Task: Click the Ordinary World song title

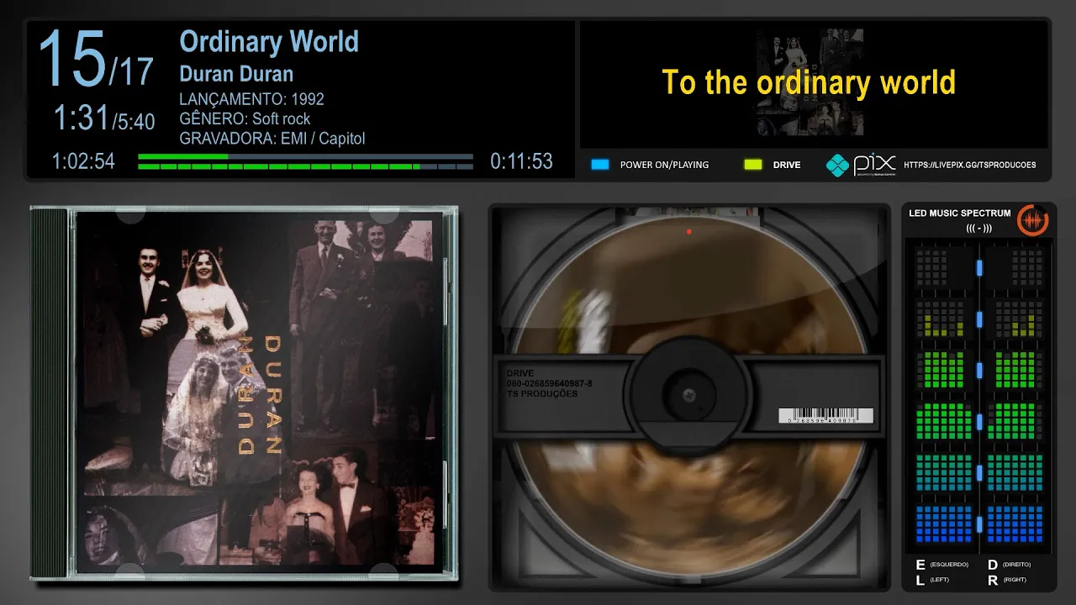Action: tap(269, 41)
